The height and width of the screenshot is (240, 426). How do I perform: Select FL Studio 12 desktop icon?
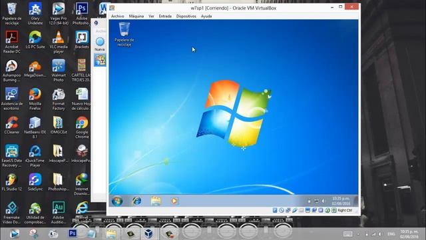(12, 182)
